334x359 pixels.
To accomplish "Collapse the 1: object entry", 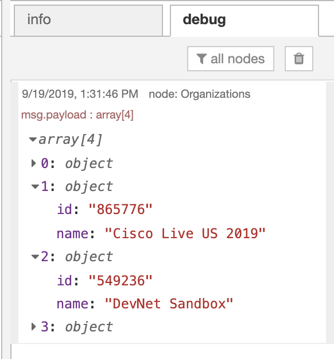I will 35,186.
